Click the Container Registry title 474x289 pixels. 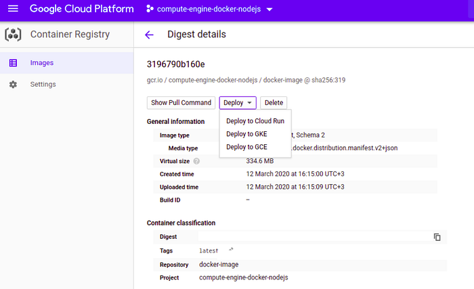pos(70,35)
